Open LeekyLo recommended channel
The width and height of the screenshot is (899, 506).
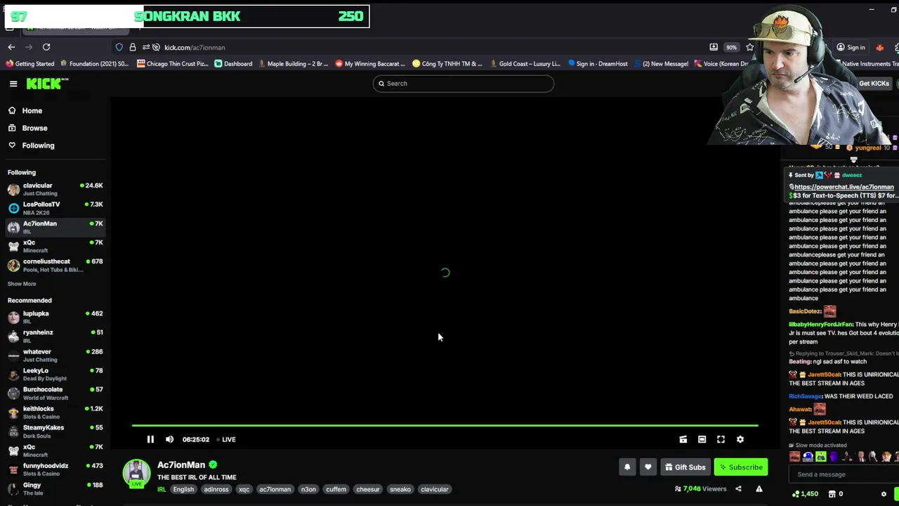(x=55, y=374)
